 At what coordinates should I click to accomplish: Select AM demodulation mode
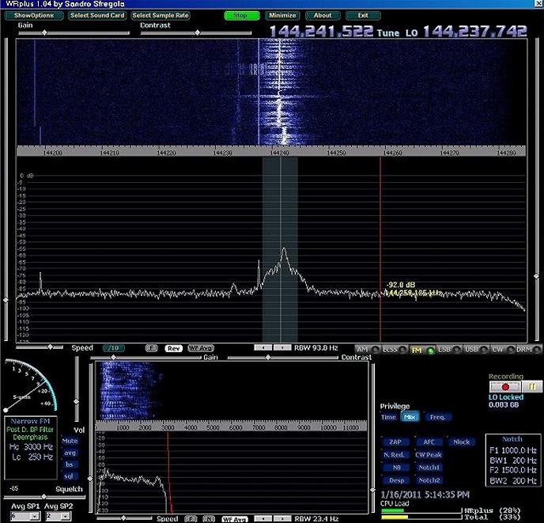point(368,350)
